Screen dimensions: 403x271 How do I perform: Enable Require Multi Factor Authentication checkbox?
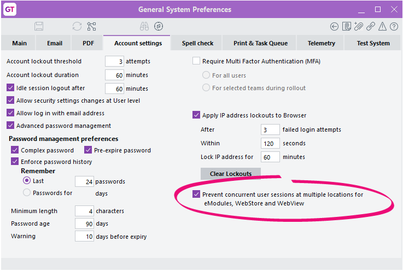pos(196,61)
